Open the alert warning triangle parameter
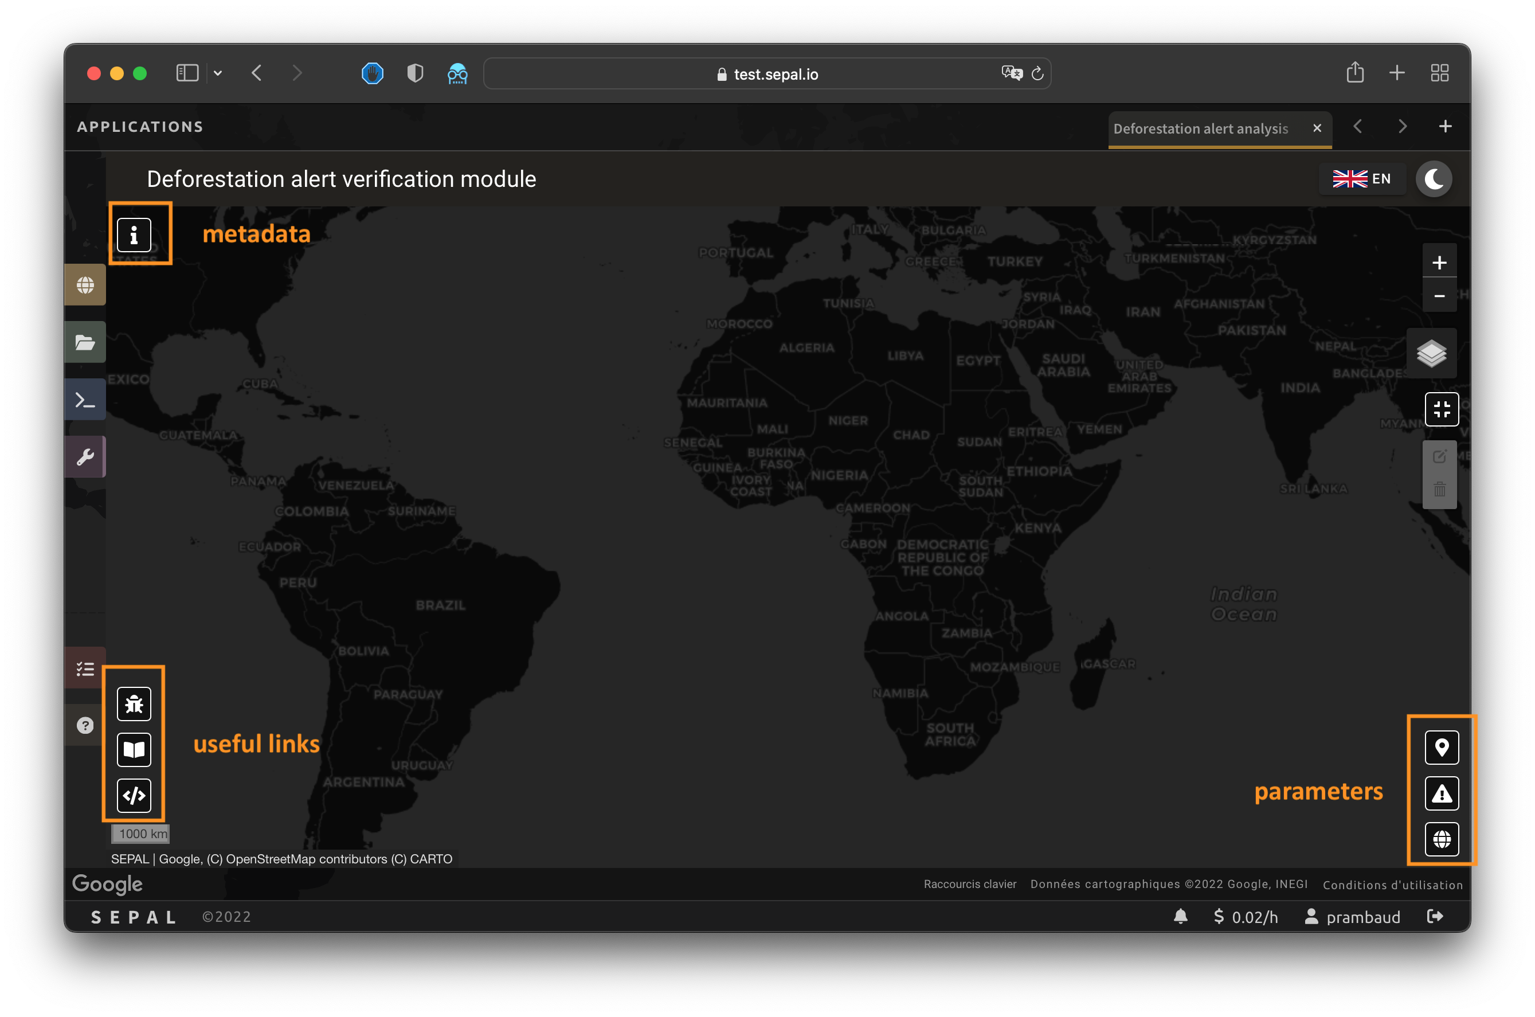 coord(1441,793)
